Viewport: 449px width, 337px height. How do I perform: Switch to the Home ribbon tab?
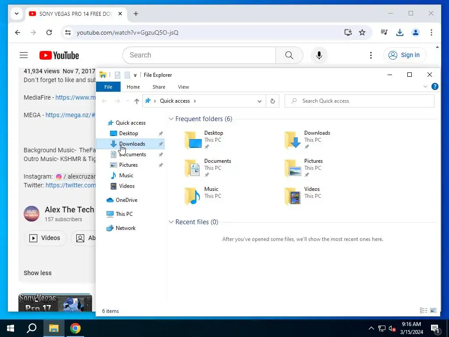(x=133, y=87)
